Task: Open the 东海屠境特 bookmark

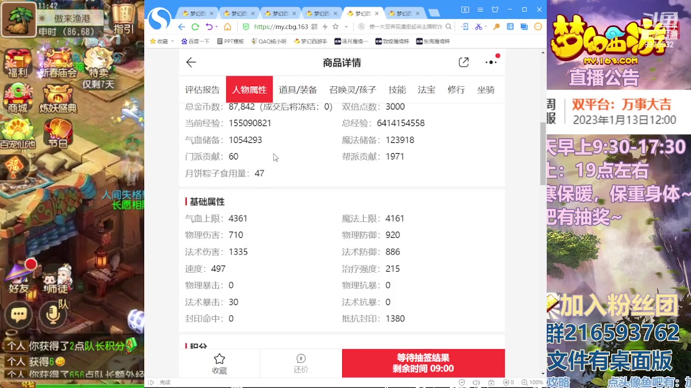Action: click(x=433, y=41)
